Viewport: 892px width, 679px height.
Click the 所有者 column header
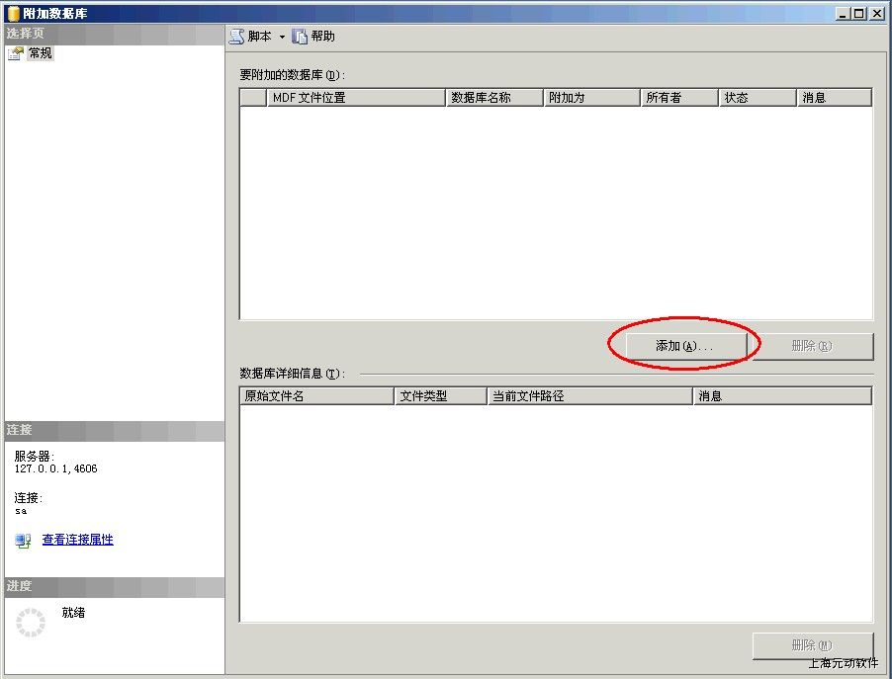click(x=679, y=98)
